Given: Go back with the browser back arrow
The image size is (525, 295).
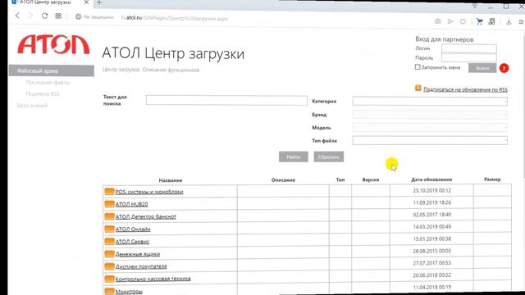Looking at the screenshot, I should (x=17, y=16).
